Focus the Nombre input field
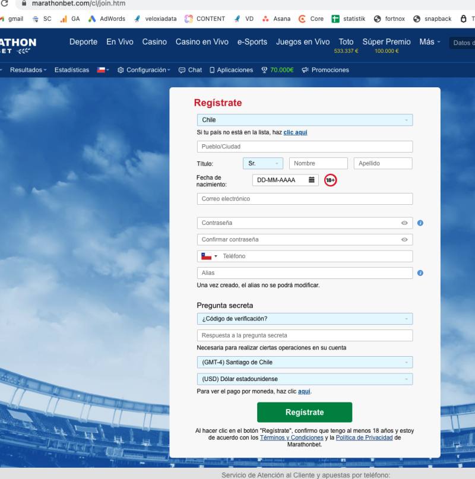 [x=318, y=163]
